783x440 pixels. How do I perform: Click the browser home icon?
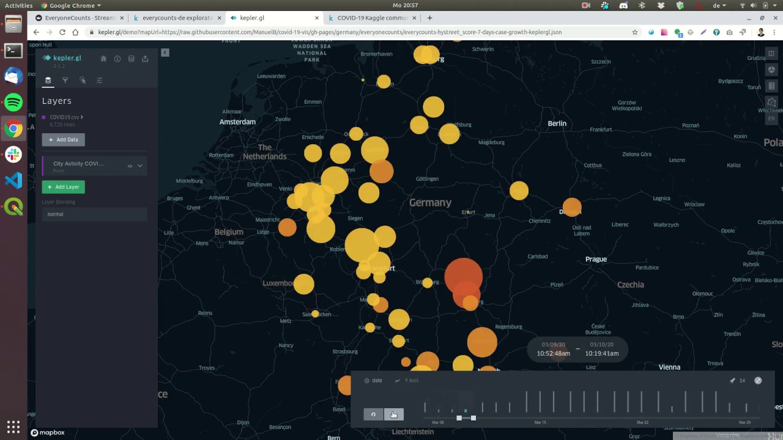[75, 32]
